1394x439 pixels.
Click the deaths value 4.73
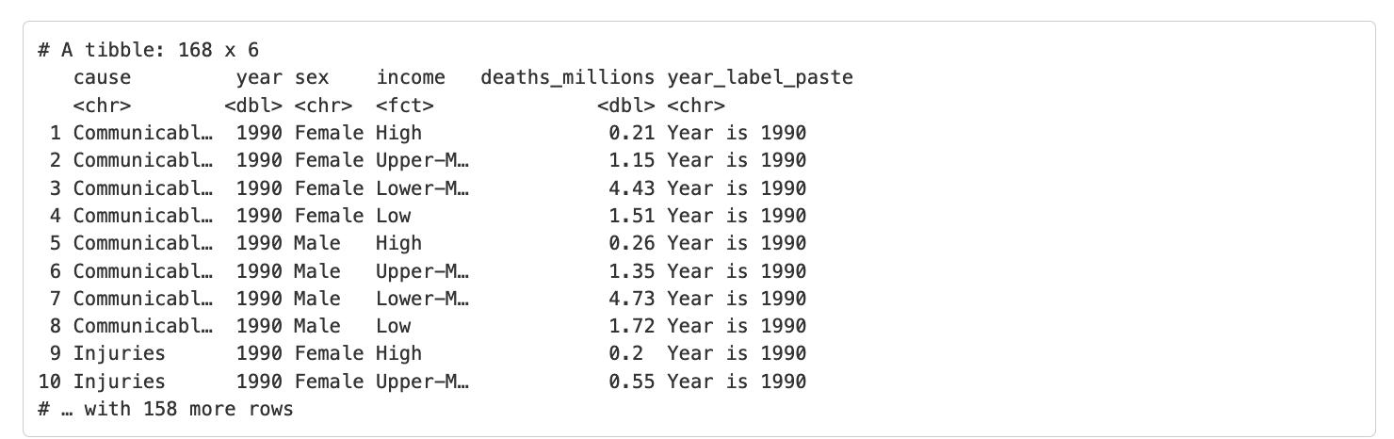pyautogui.click(x=631, y=299)
